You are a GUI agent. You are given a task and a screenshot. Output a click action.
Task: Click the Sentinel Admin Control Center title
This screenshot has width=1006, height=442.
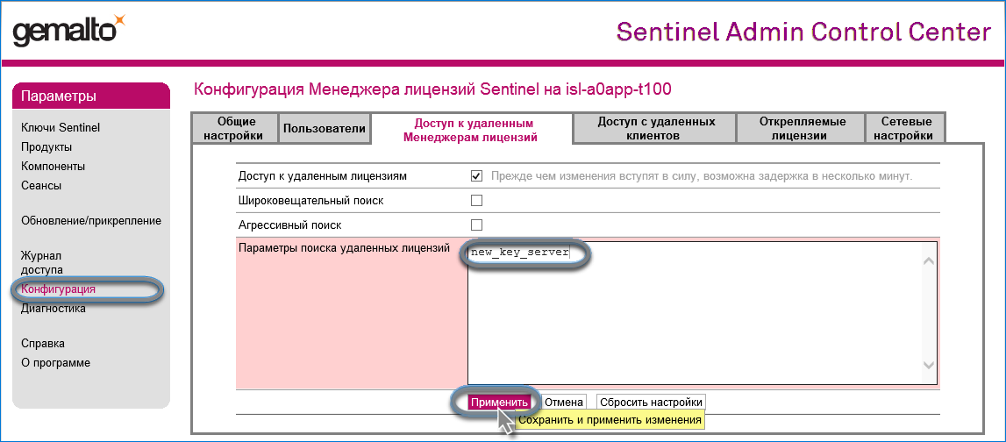point(804,32)
